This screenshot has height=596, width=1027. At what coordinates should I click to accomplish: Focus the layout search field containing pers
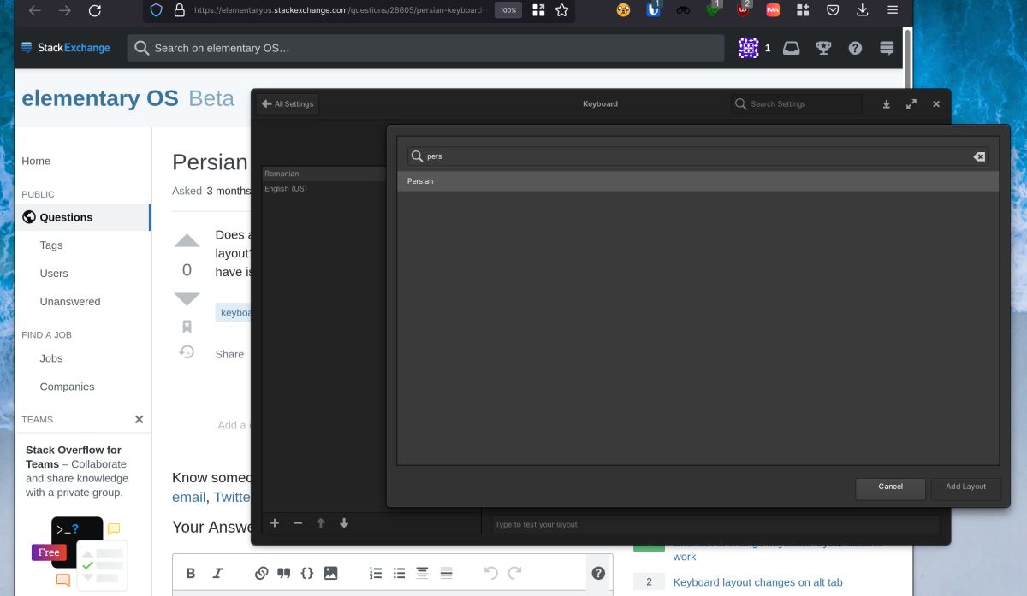point(698,156)
